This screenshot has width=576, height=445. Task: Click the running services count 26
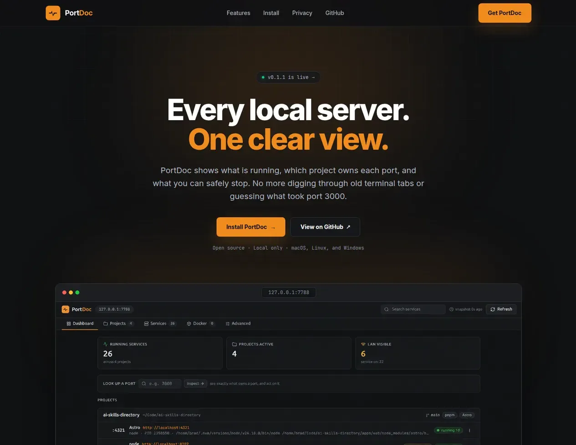coord(108,354)
